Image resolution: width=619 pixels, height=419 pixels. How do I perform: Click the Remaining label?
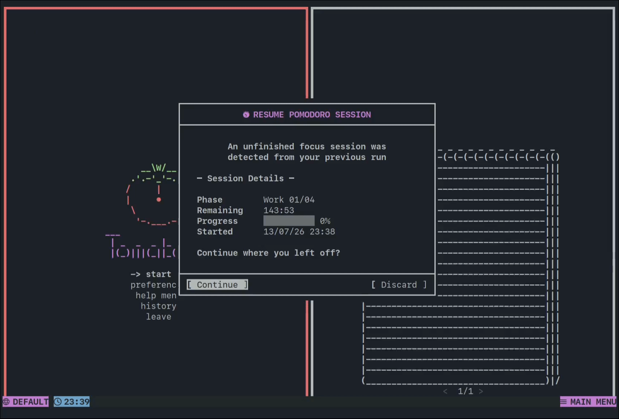pos(220,210)
